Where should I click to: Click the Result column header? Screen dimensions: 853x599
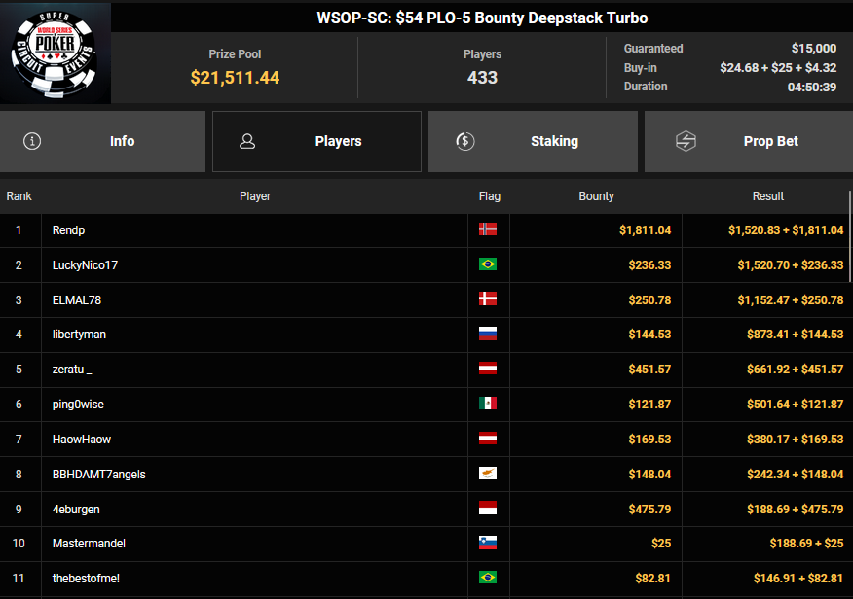point(767,196)
